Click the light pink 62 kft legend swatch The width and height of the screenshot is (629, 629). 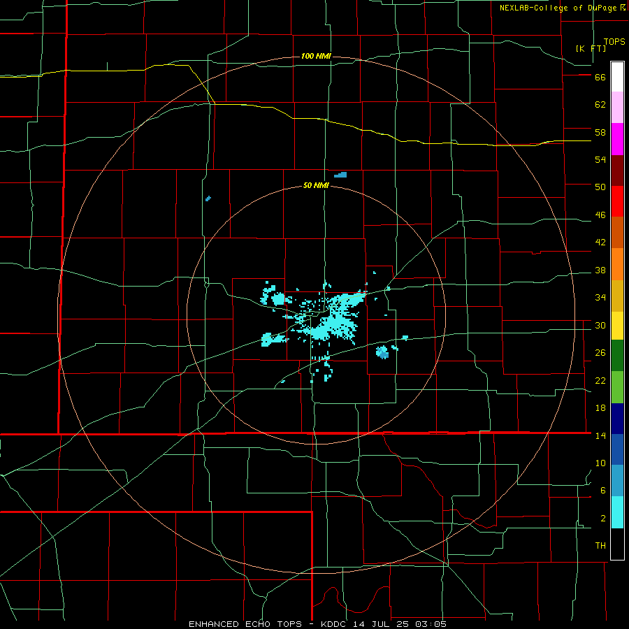pos(617,108)
